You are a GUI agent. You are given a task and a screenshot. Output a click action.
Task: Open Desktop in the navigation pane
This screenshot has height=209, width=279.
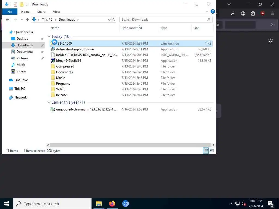click(22, 39)
